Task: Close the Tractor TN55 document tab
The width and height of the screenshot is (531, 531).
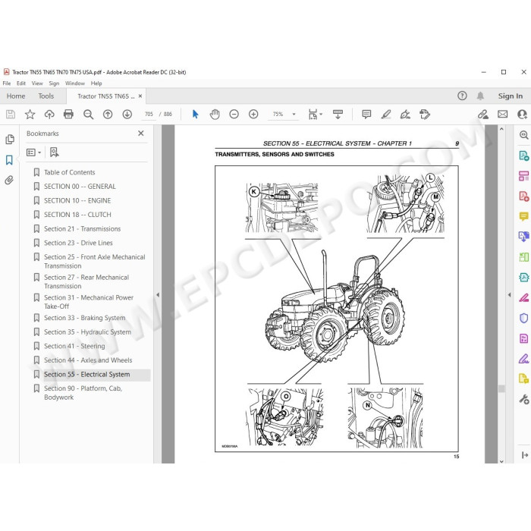Action: (140, 96)
